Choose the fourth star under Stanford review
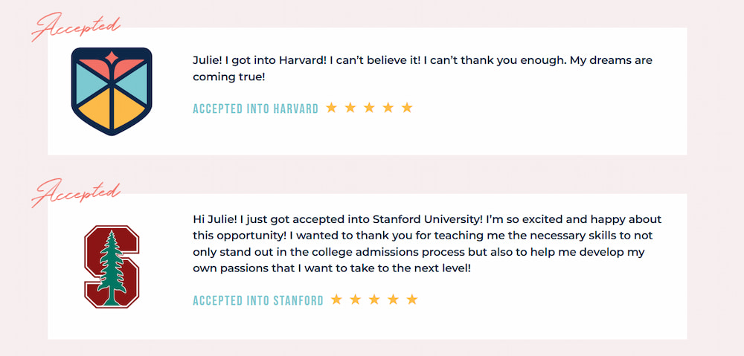The image size is (744, 356). (x=394, y=300)
